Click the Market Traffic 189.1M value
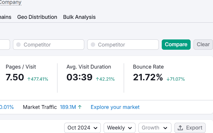 point(68,107)
